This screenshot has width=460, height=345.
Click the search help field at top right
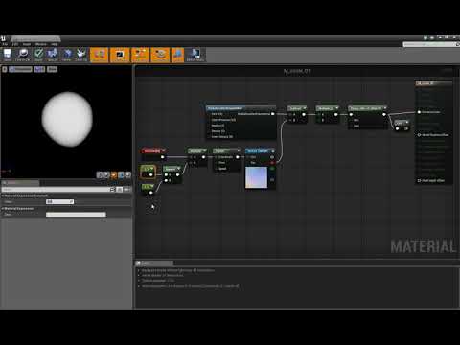pos(430,44)
